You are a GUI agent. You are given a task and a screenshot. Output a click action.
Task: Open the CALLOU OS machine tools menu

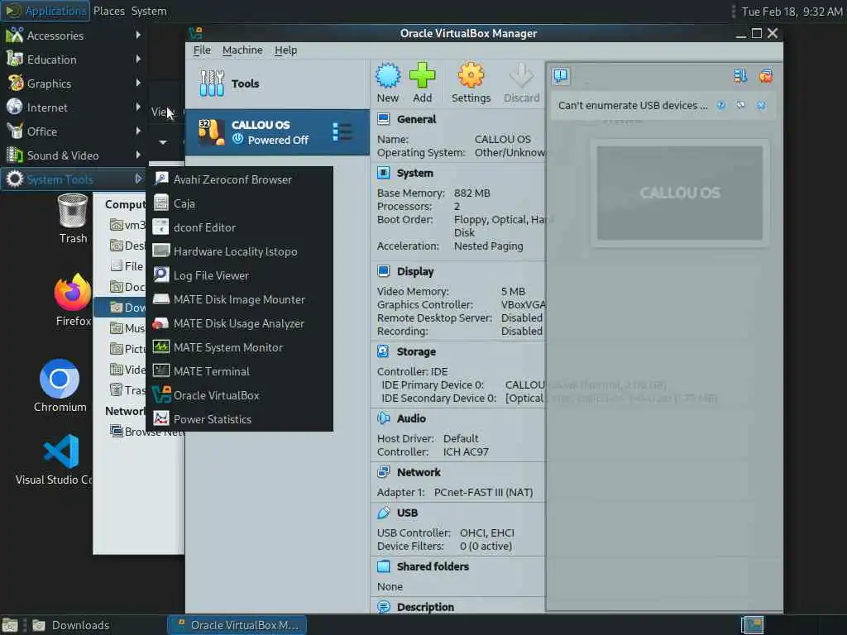[342, 132]
